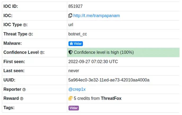Select the purple Vidar tag
The height and width of the screenshot is (115, 182).
74,108
